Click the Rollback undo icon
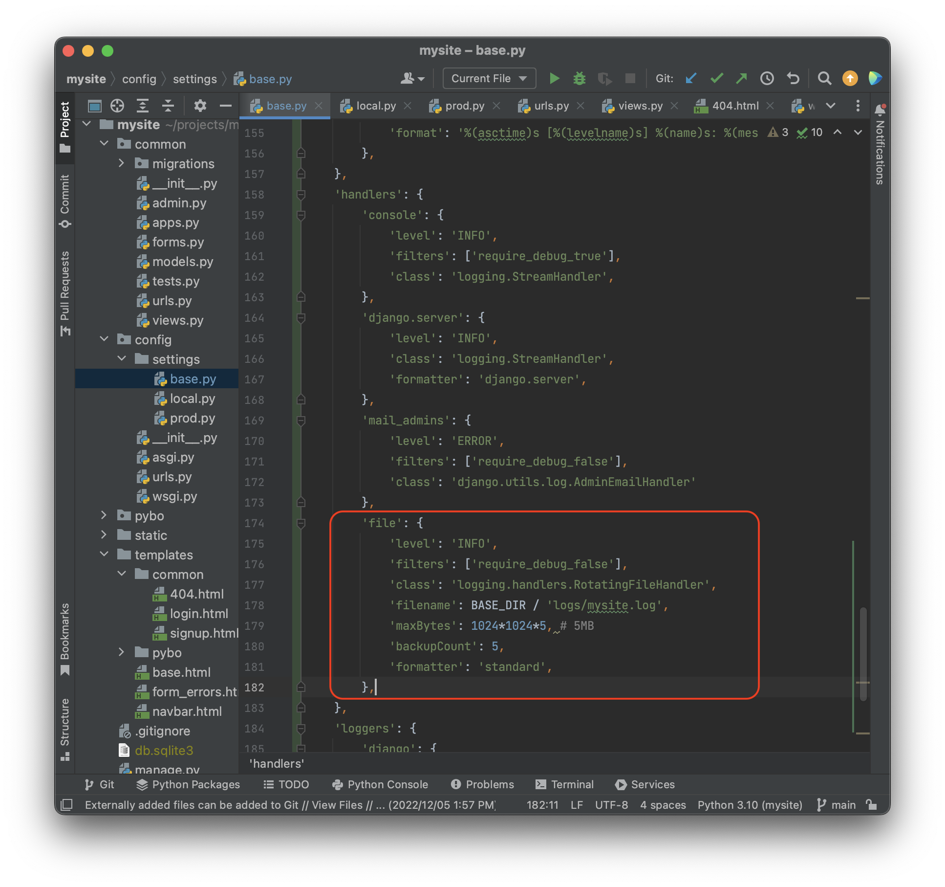Image resolution: width=945 pixels, height=887 pixels. 793,78
